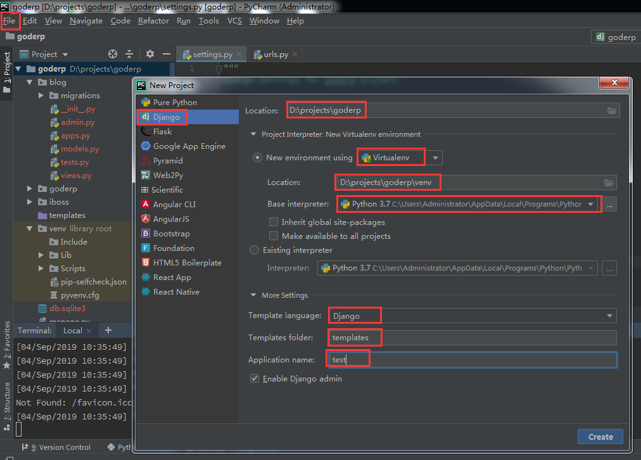Open the VCS menu
This screenshot has height=460, width=641.
coord(234,21)
